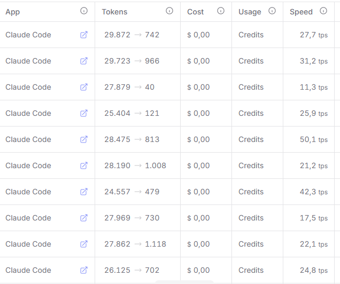Open external link in the 24.557 tokens row

[84, 192]
